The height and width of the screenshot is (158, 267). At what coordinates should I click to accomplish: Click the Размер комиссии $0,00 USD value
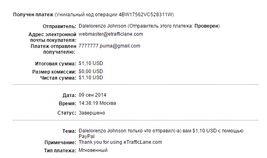(x=91, y=71)
